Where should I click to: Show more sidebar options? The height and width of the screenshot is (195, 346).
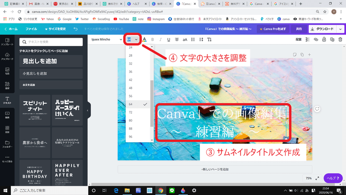click(x=7, y=159)
